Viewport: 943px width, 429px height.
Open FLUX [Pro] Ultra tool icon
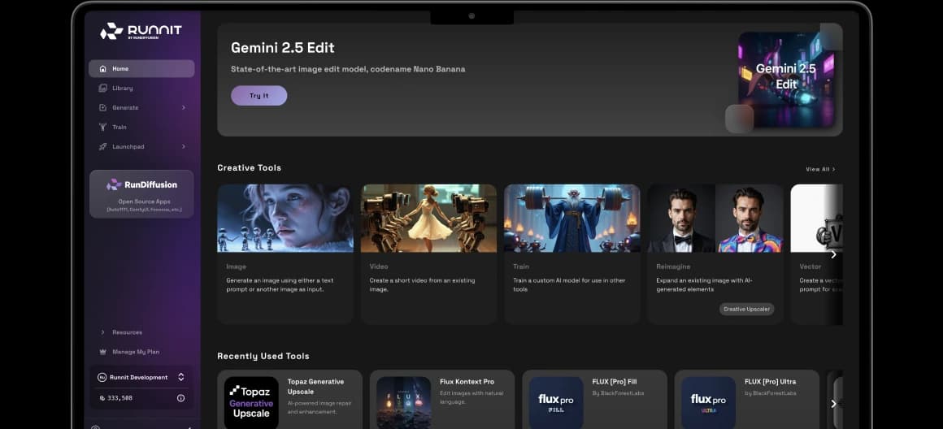pyautogui.click(x=708, y=402)
